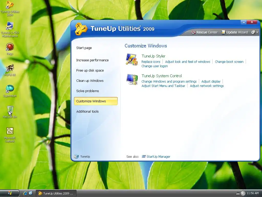Expand hidden system tray icons arrow
262x197 pixels.
(x=243, y=193)
